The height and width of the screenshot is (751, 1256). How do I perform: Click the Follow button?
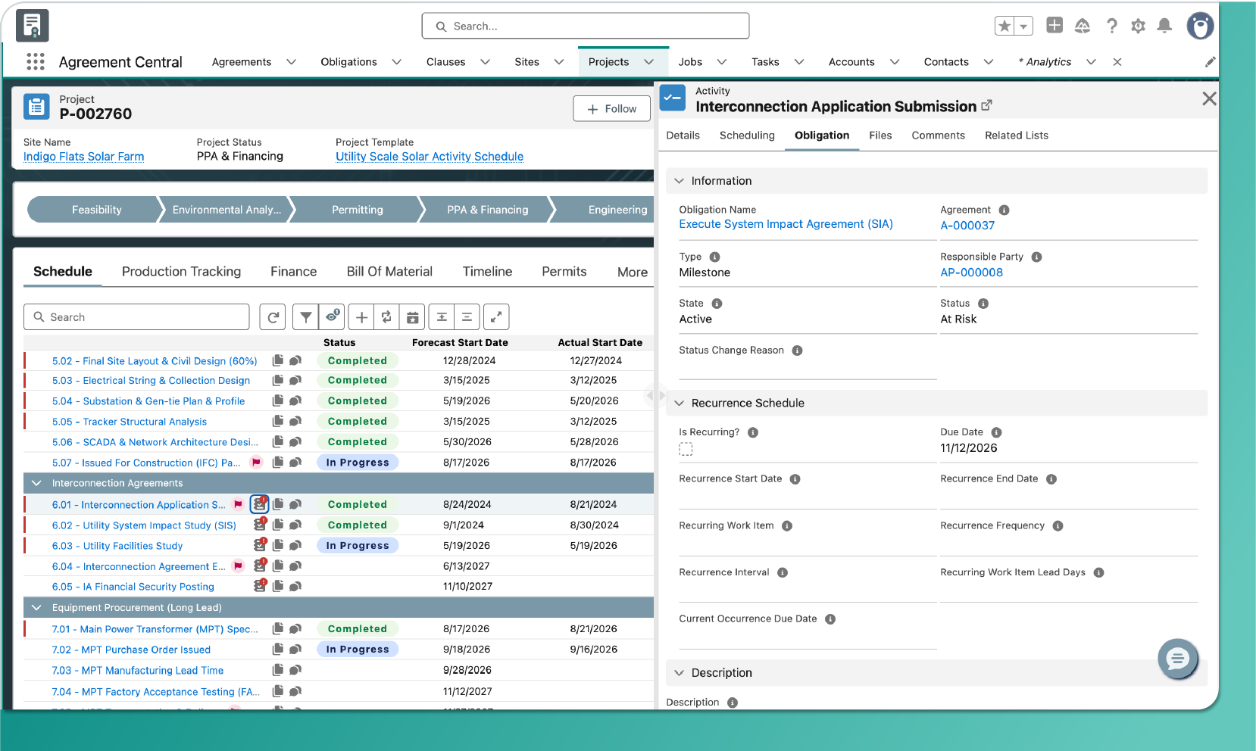611,109
